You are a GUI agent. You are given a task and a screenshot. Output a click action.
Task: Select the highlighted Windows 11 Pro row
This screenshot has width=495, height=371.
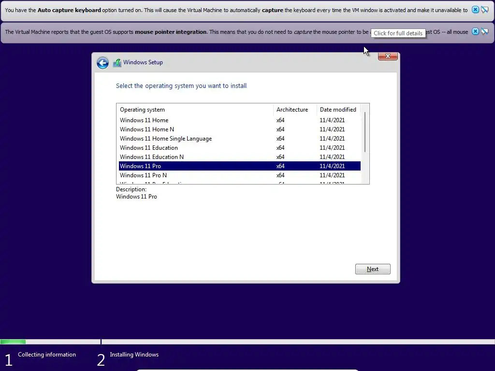[240, 166]
